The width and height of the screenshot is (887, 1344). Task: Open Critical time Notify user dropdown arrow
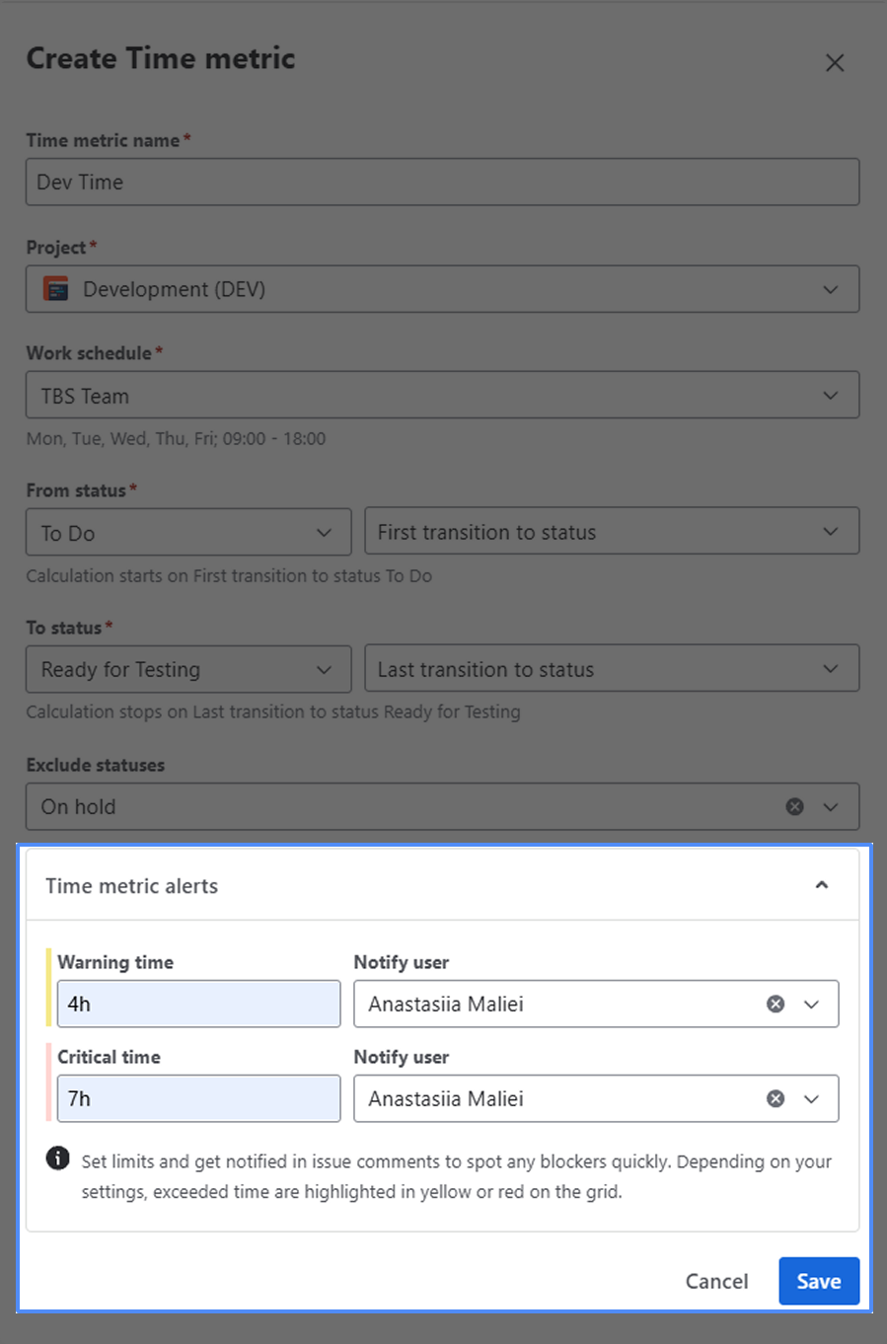point(812,1099)
